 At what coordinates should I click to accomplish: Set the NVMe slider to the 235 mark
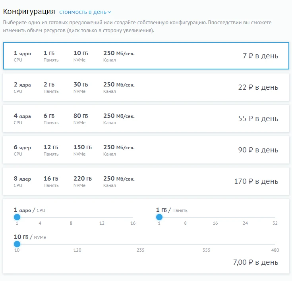pyautogui.click(x=140, y=244)
